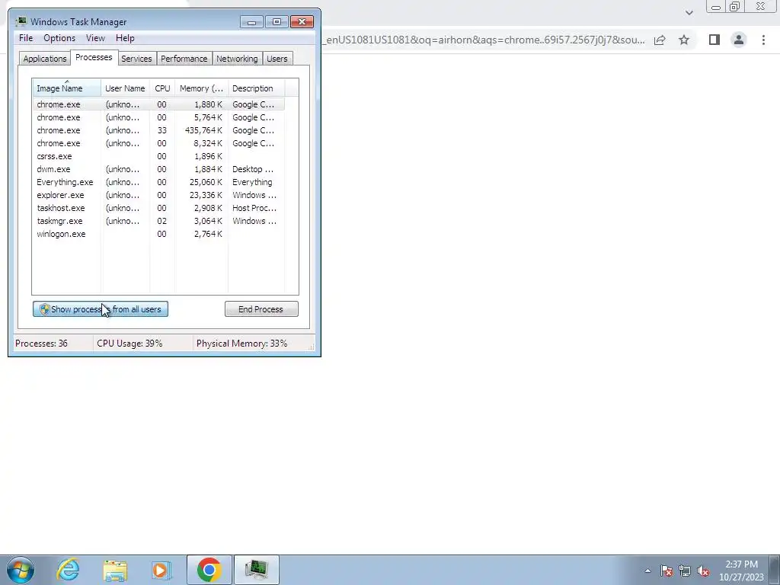Viewport: 780px width, 585px height.
Task: Click the Chrome address bar URL
Action: click(x=485, y=40)
